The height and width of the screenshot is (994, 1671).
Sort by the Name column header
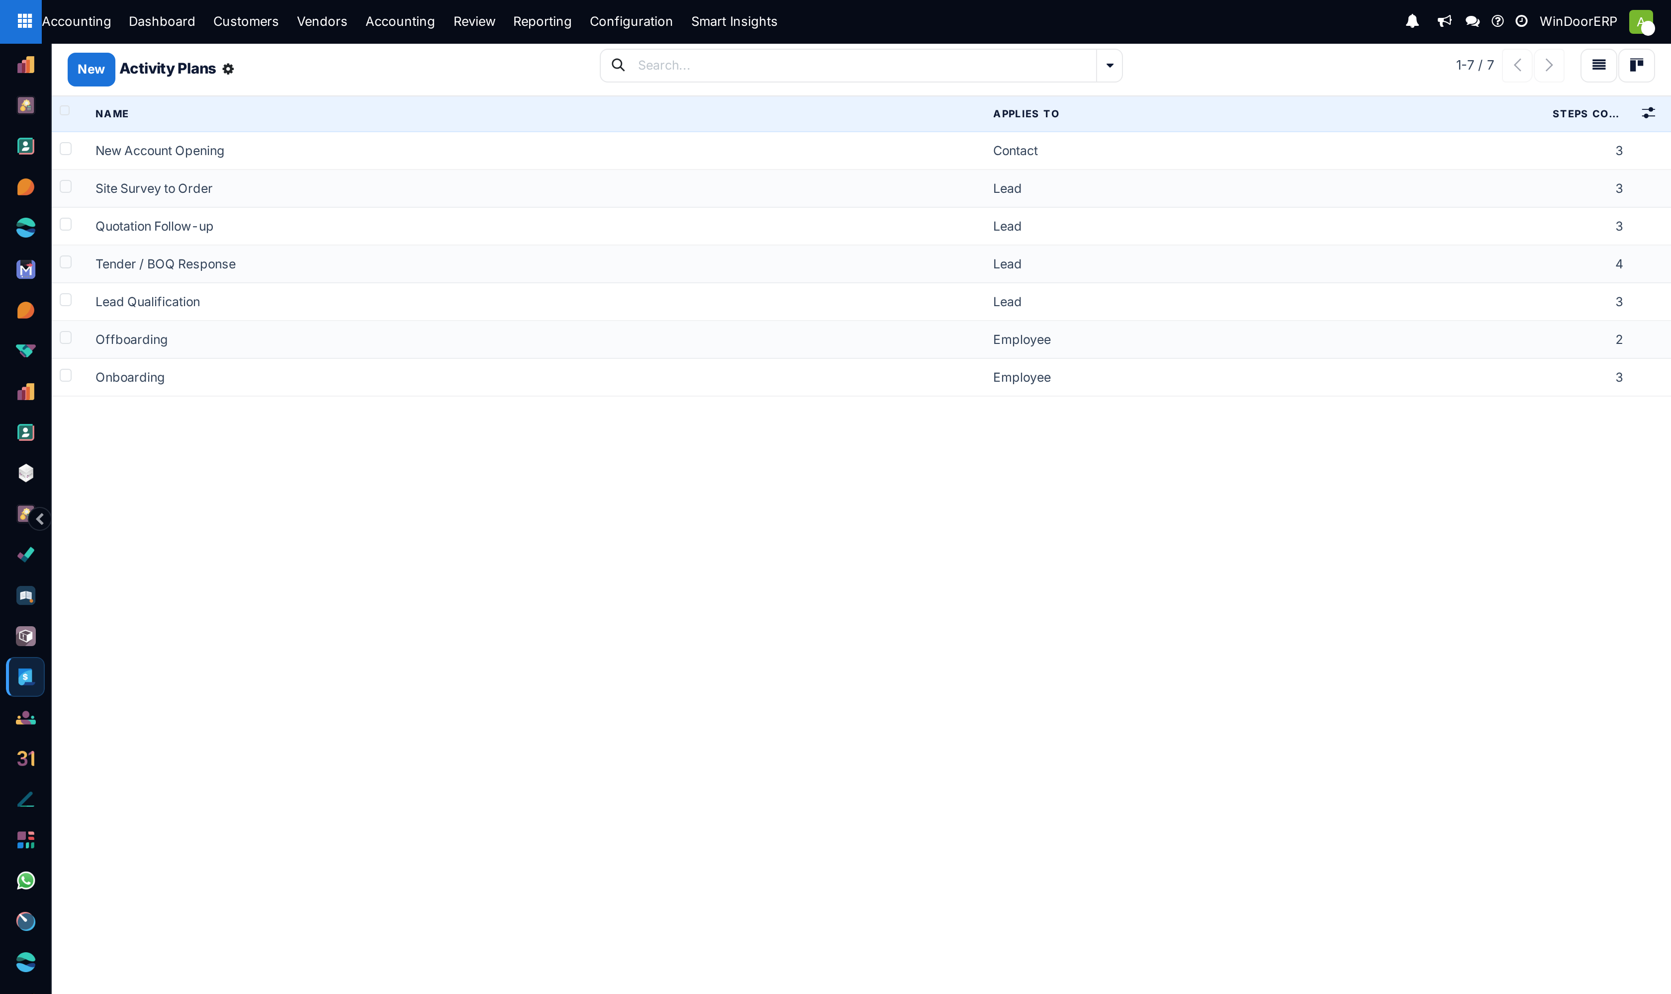point(112,114)
